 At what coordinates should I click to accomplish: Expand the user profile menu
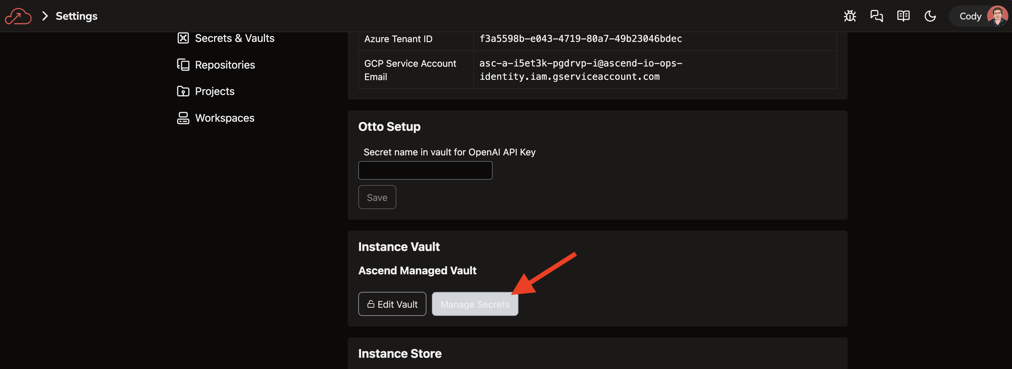[979, 15]
